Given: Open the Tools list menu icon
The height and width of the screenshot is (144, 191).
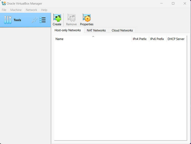Looking at the screenshot, I should 43,20.
